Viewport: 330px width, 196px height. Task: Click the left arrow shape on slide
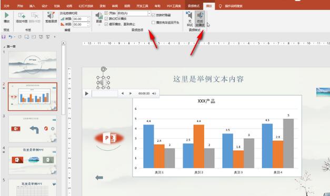99,178
